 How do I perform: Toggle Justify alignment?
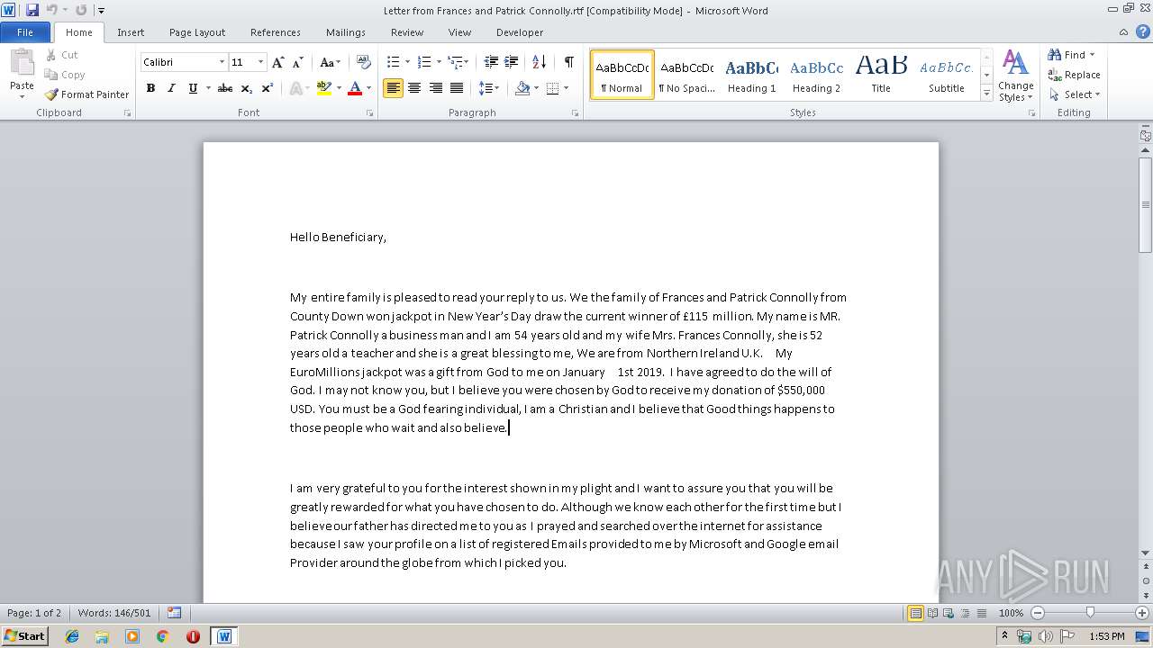coord(457,88)
